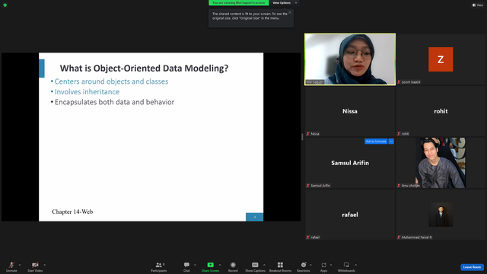This screenshot has height=274, width=487.
Task: Click the 'Chapter 14-Web' footer text
Action: coord(72,212)
